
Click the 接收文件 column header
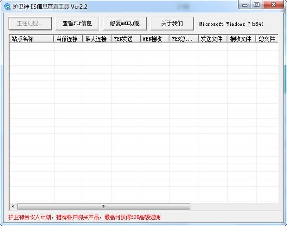point(241,39)
